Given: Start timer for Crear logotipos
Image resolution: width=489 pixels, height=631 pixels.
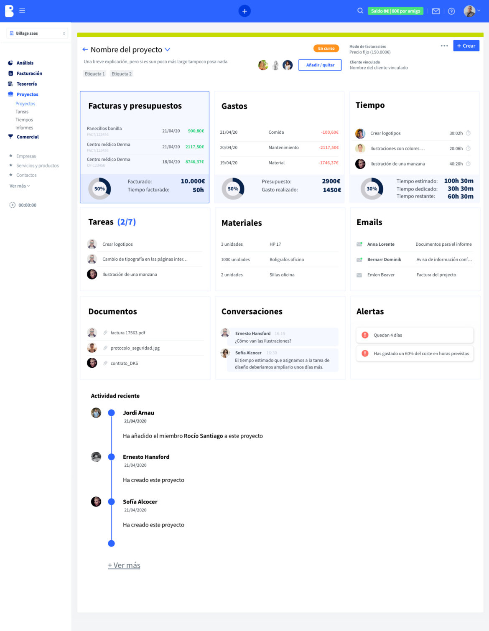Looking at the screenshot, I should coord(468,133).
